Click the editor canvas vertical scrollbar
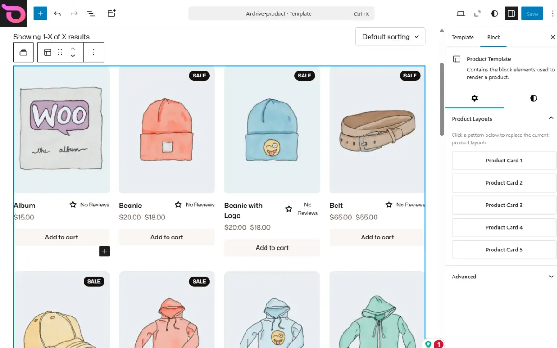Image resolution: width=557 pixels, height=348 pixels. coord(442,100)
